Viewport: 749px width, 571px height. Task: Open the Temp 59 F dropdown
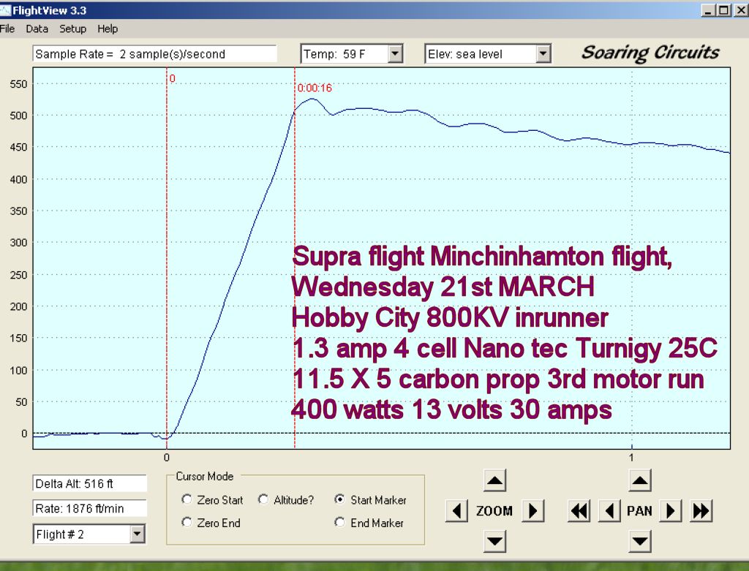pyautogui.click(x=395, y=54)
